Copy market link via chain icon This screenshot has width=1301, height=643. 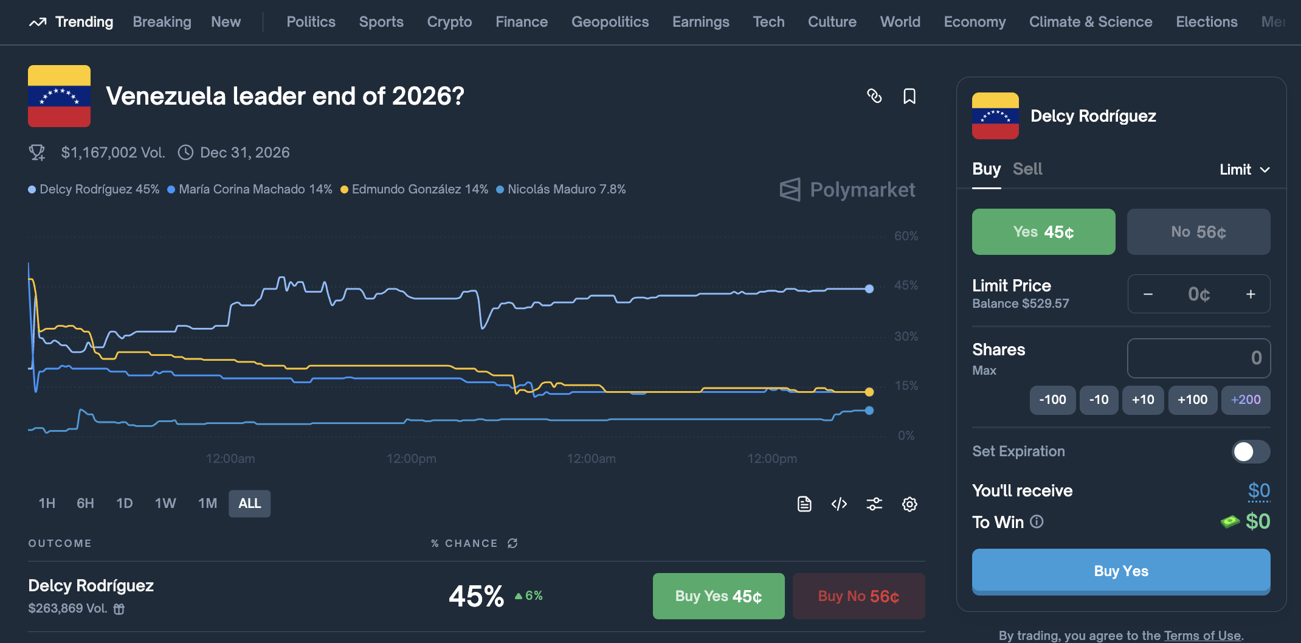(874, 96)
